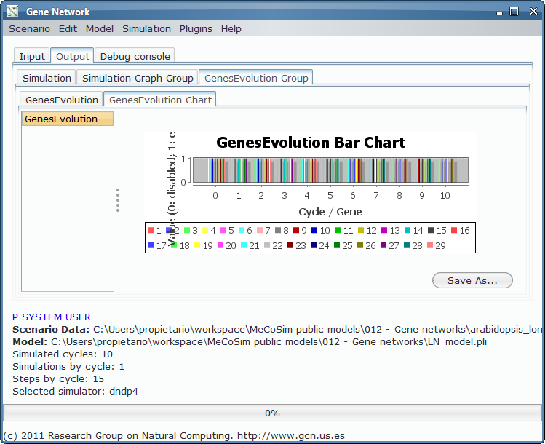This screenshot has height=444, width=545.
Task: Click legend swatch for series 6
Action: coord(242,230)
